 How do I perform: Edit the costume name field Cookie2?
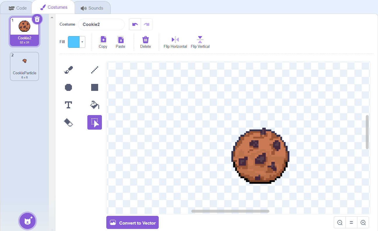click(101, 24)
